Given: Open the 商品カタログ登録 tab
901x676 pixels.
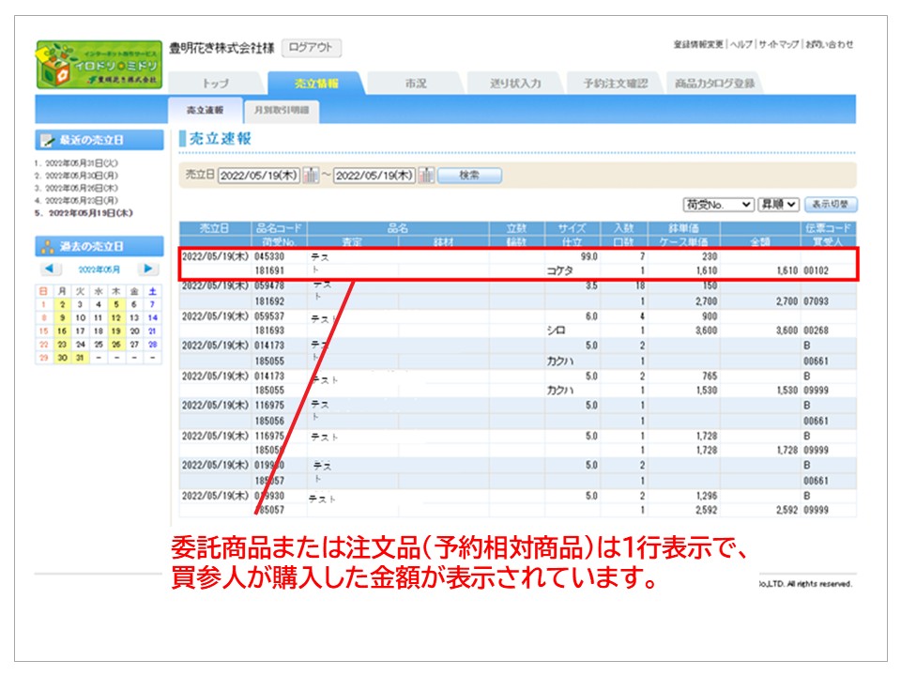Looking at the screenshot, I should coord(712,84).
